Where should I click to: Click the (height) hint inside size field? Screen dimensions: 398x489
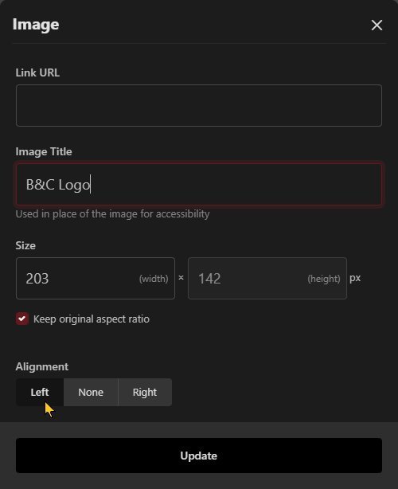pos(324,279)
